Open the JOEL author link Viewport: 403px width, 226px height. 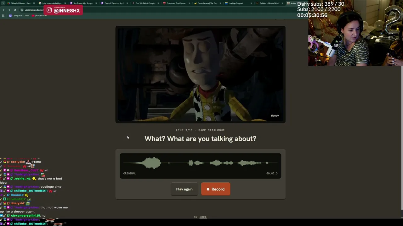point(203,217)
